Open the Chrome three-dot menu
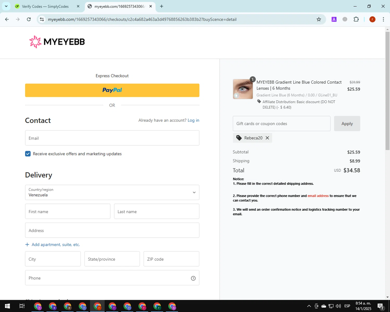Screen dimensions: 390x312 point(383,19)
